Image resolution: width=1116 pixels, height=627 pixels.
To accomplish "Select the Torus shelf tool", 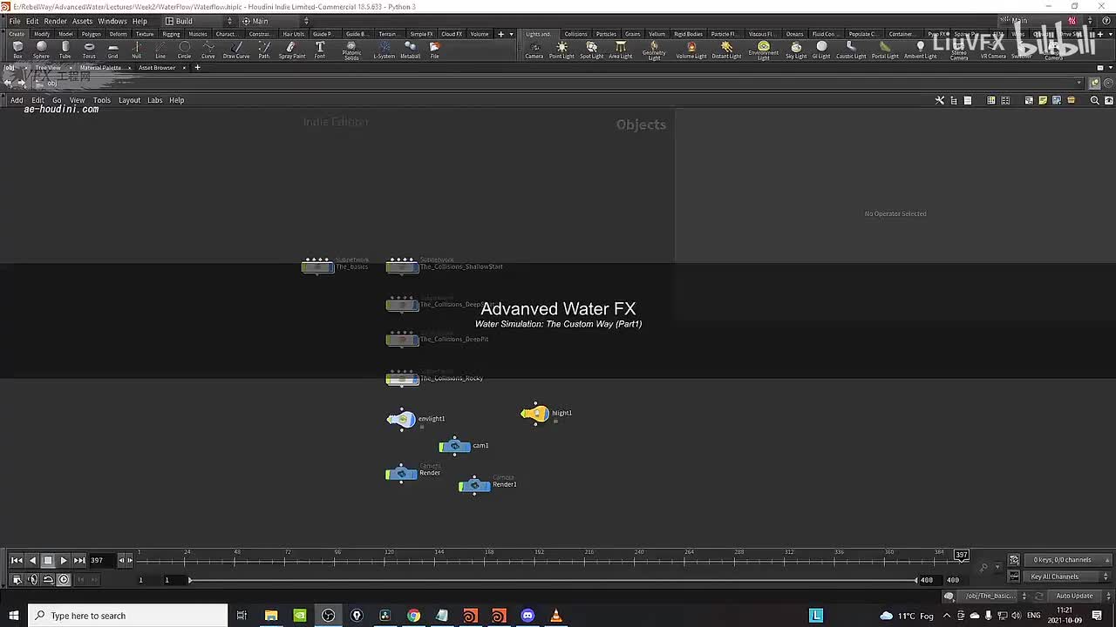I will (89, 50).
